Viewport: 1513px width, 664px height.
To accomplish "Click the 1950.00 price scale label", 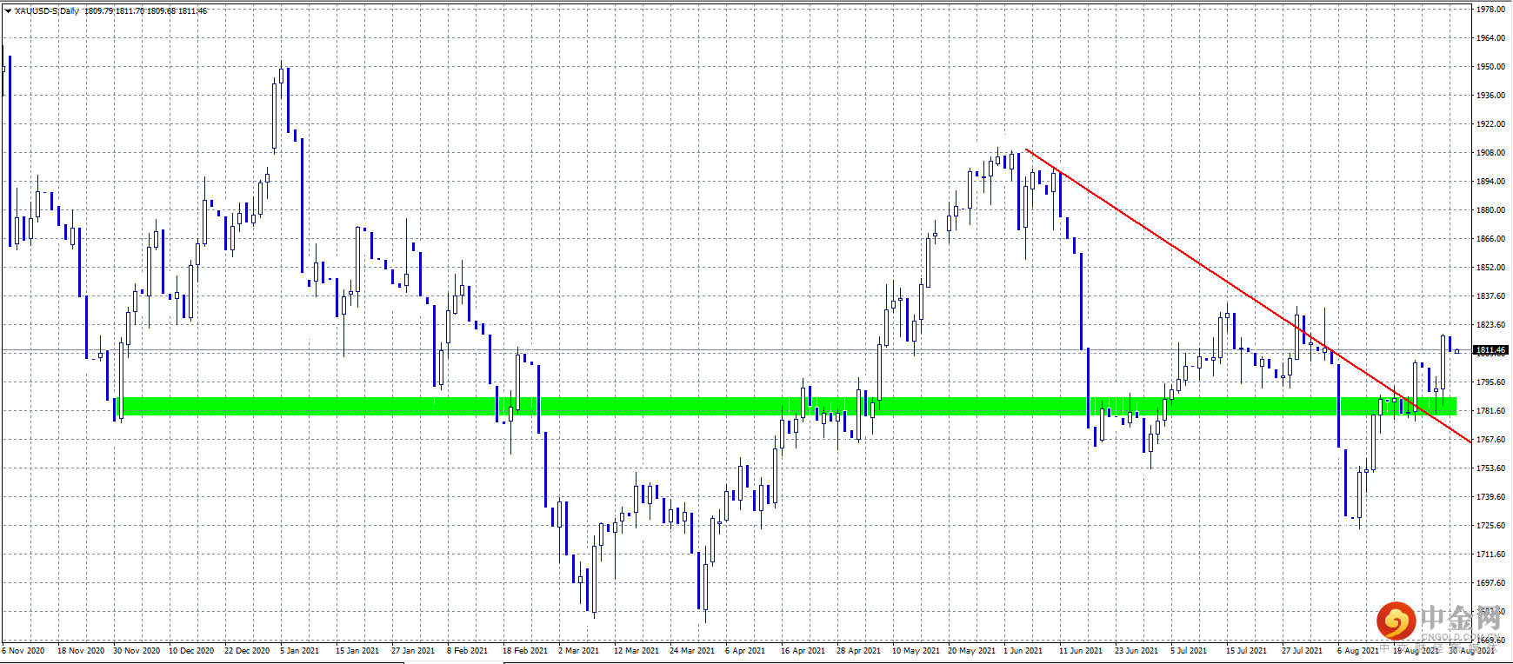I will pos(1490,67).
